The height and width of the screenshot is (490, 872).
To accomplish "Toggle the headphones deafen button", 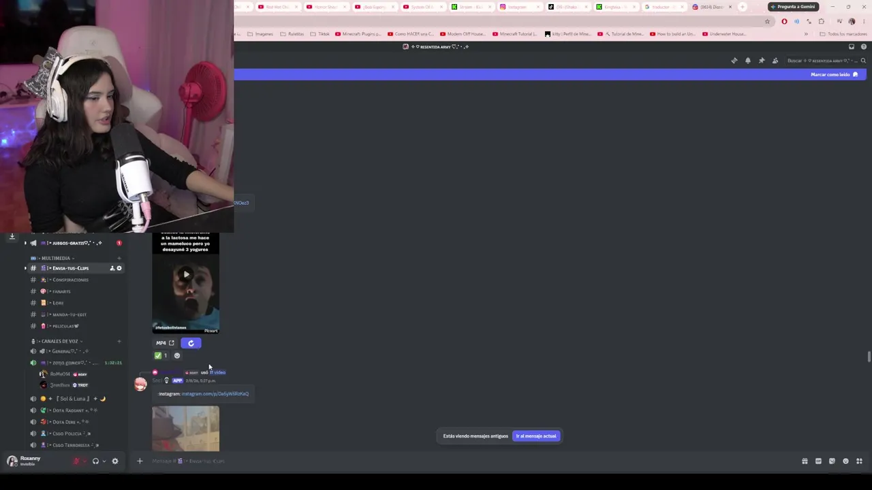I will [x=95, y=461].
